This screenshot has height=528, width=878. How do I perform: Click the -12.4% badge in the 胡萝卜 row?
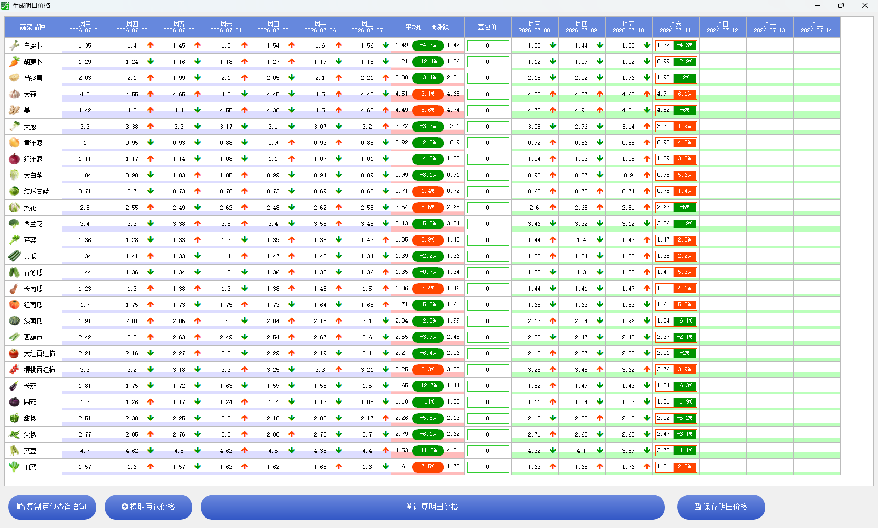click(428, 62)
